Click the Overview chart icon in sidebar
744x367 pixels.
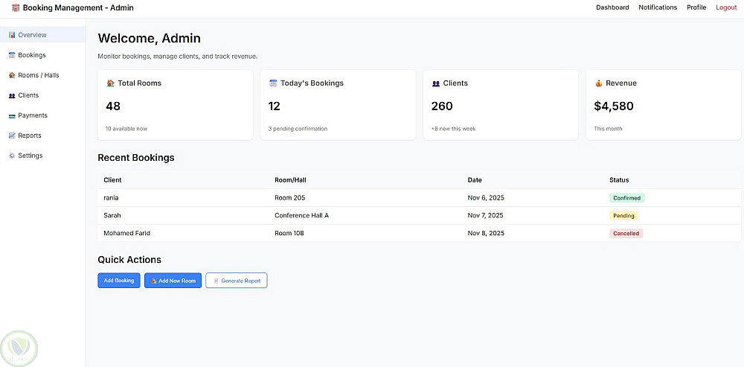click(x=12, y=35)
